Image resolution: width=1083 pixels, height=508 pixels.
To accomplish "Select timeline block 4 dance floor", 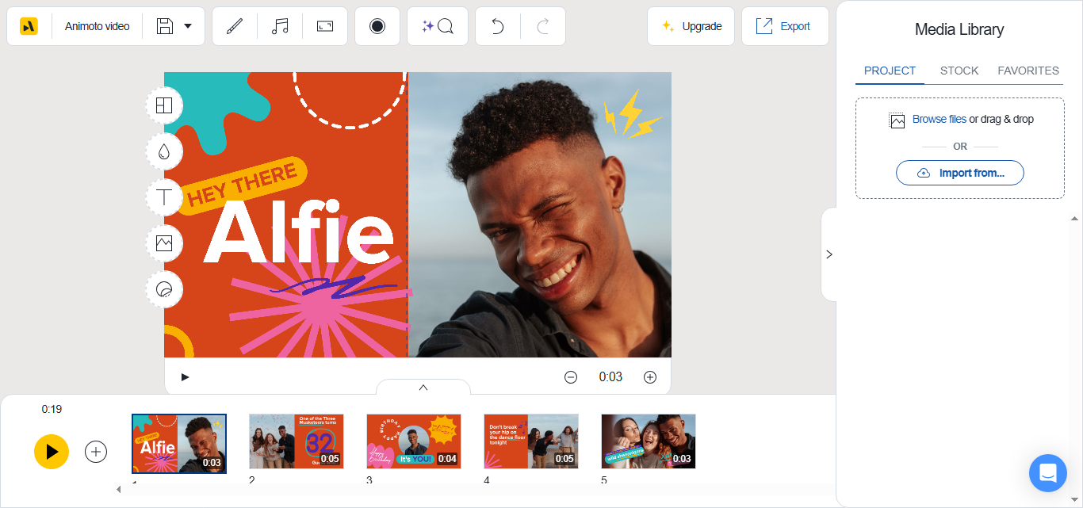I will 531,441.
